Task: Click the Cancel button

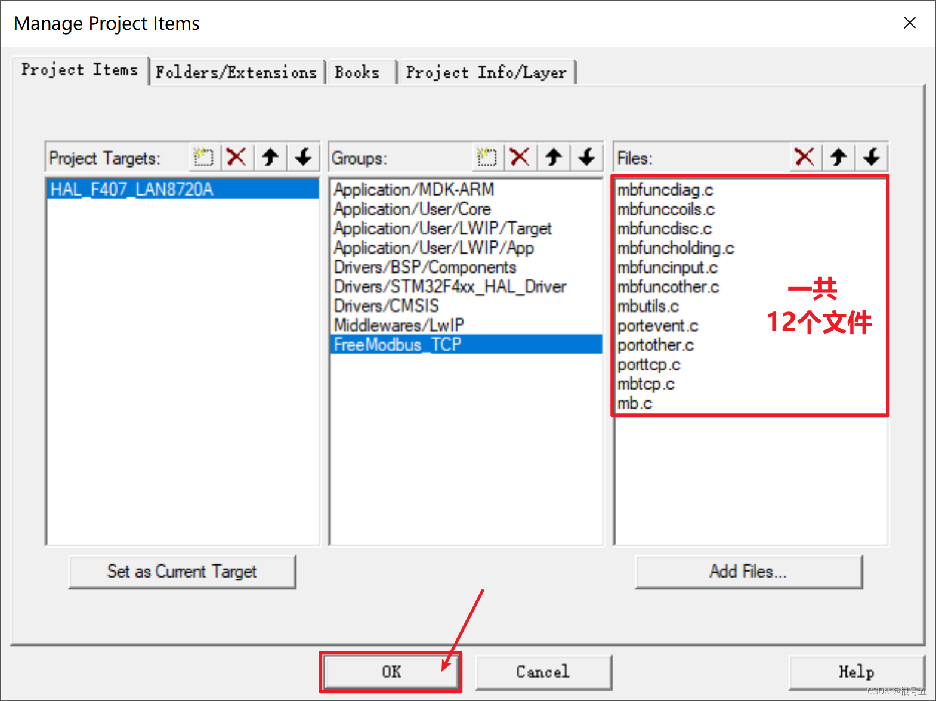Action: (x=543, y=672)
